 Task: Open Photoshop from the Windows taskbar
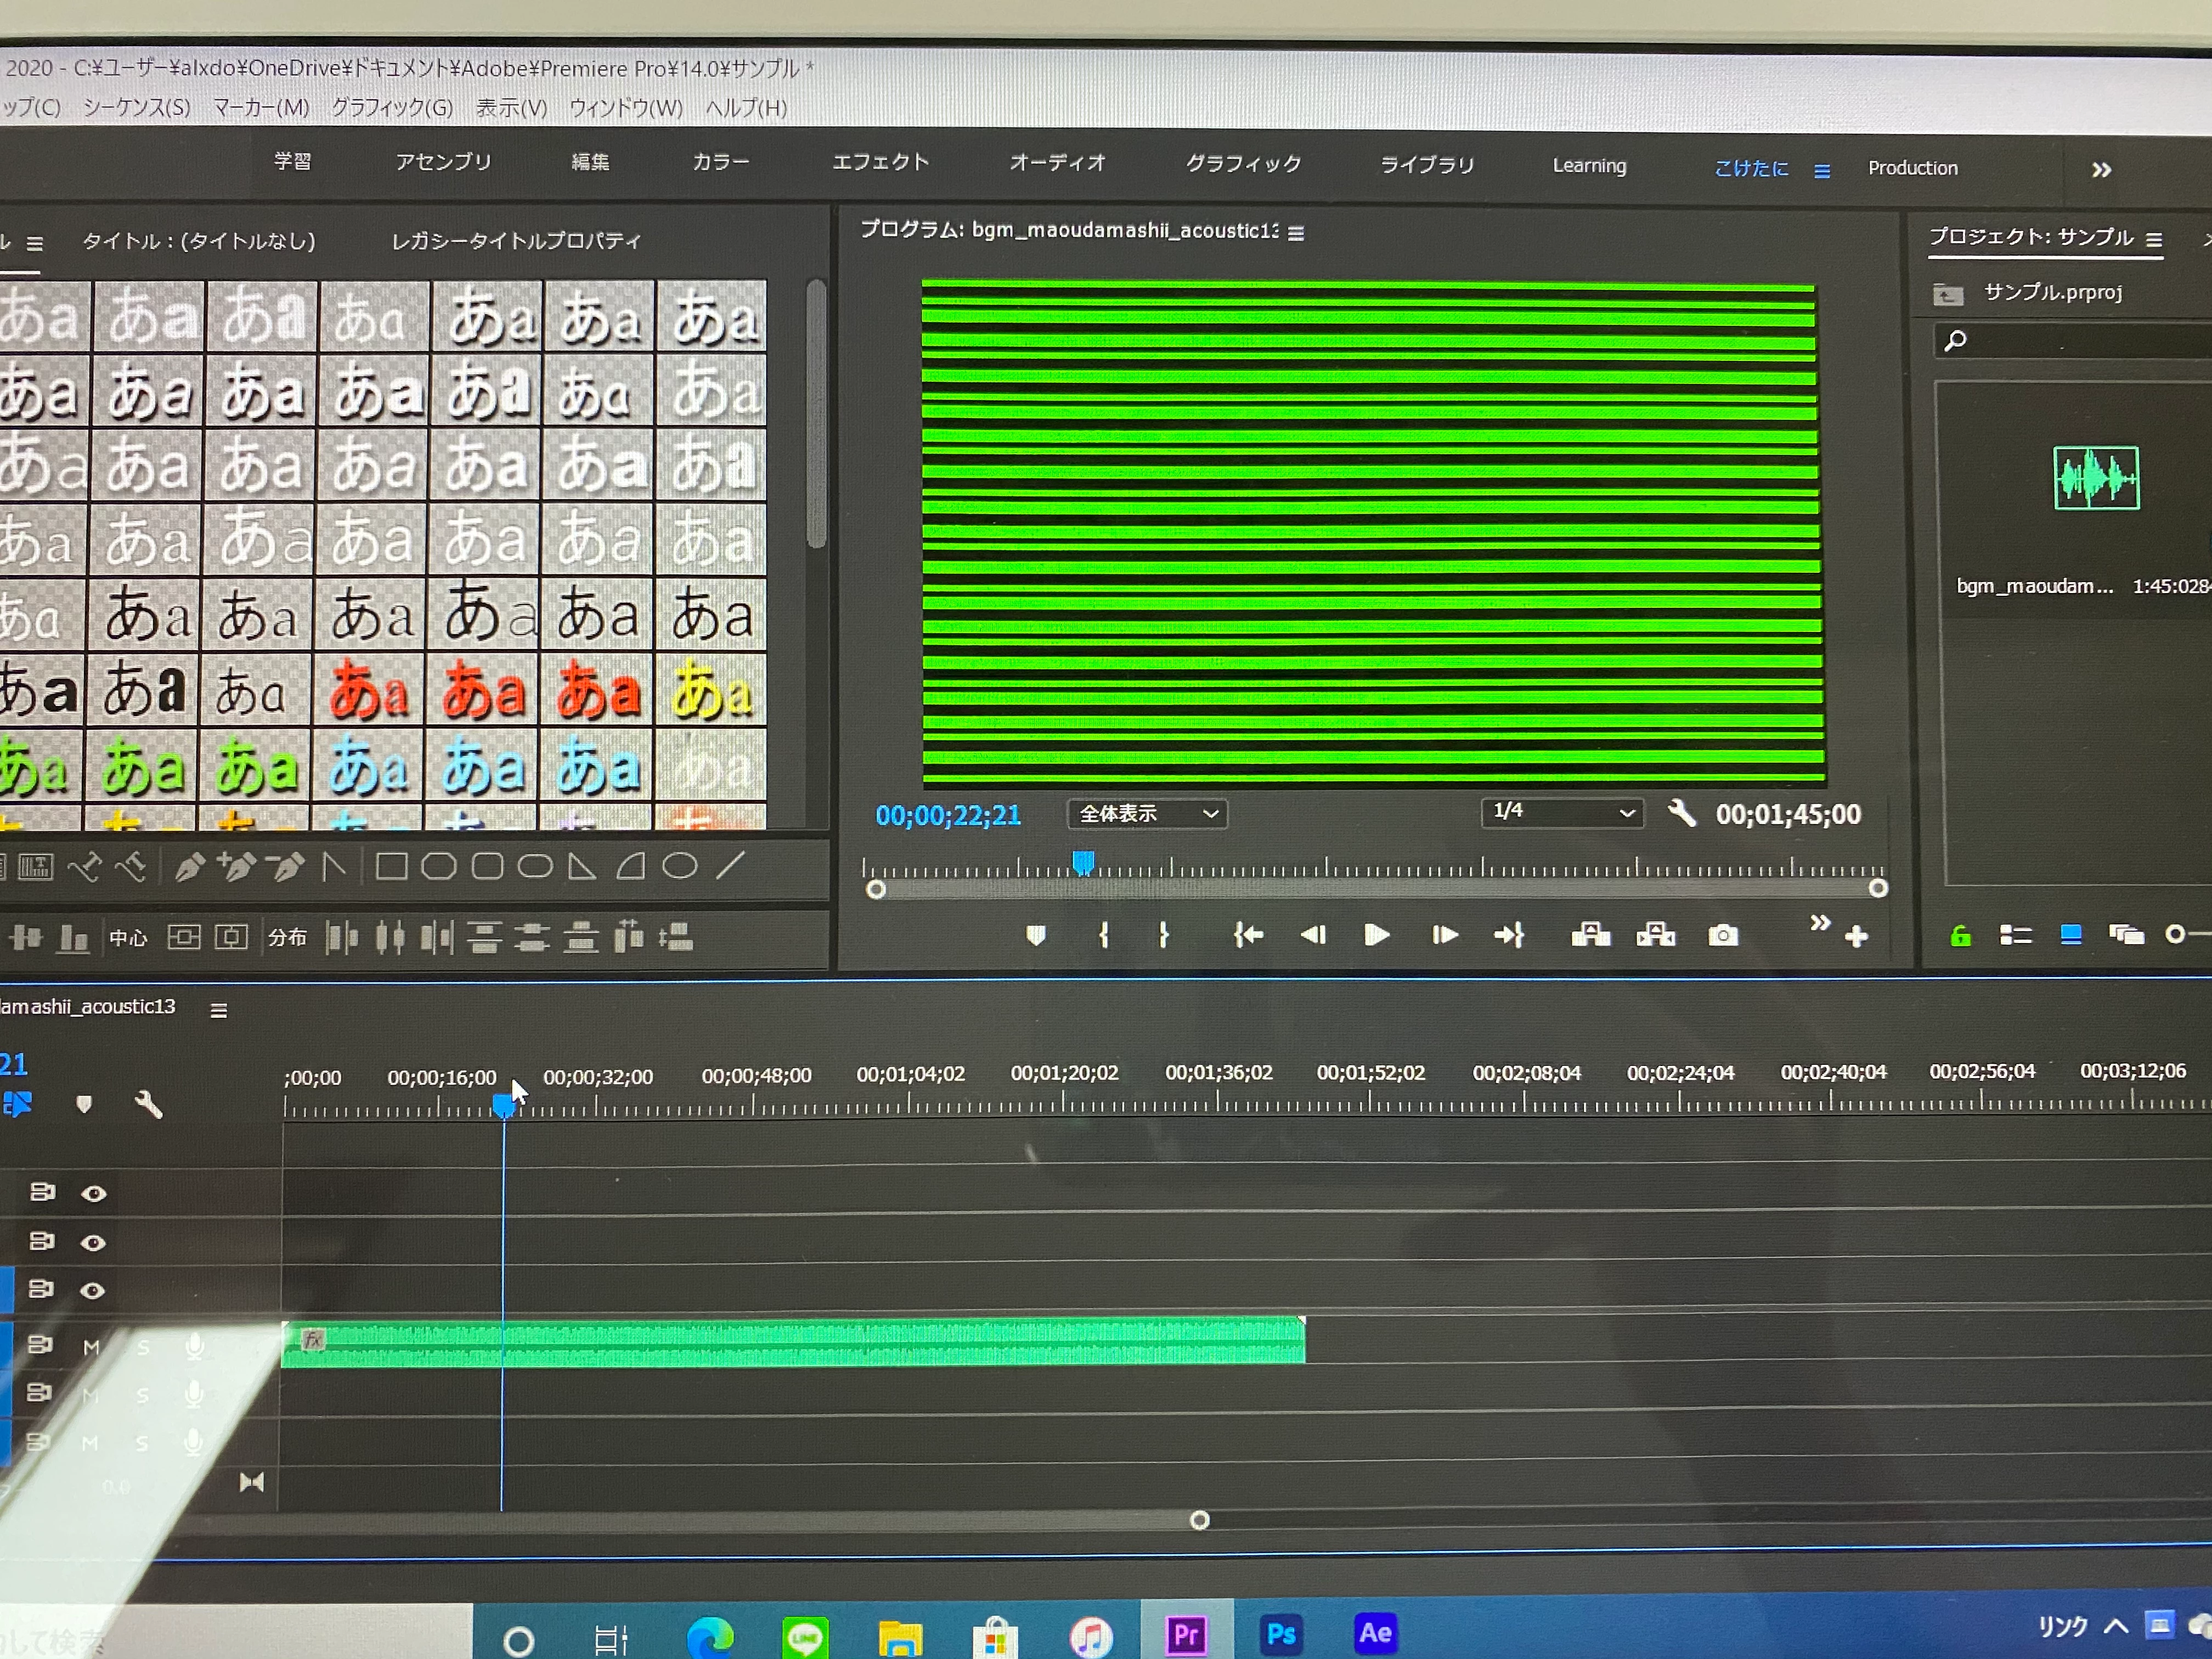pyautogui.click(x=1281, y=1634)
